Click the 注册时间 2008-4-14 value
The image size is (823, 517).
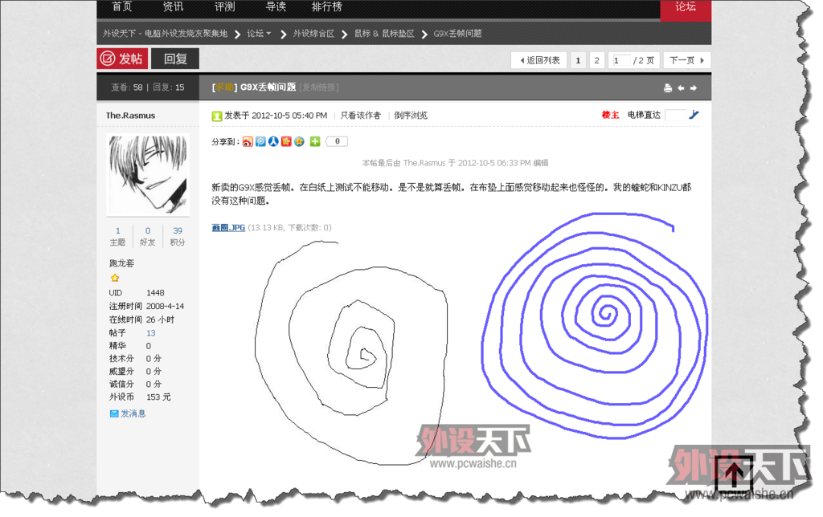(x=165, y=306)
